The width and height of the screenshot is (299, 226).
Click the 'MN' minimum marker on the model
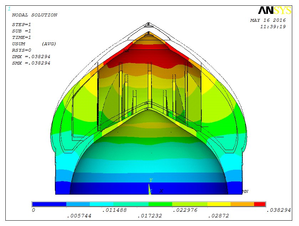(x=245, y=191)
